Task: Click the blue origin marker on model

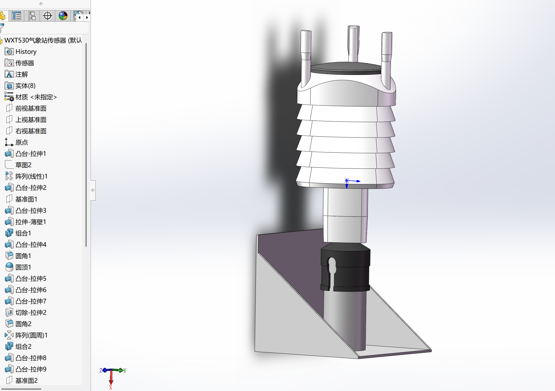Action: [x=347, y=181]
